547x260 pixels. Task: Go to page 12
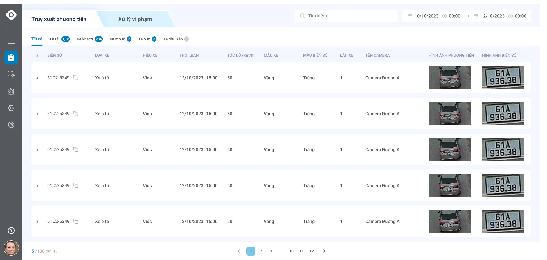[x=312, y=251]
